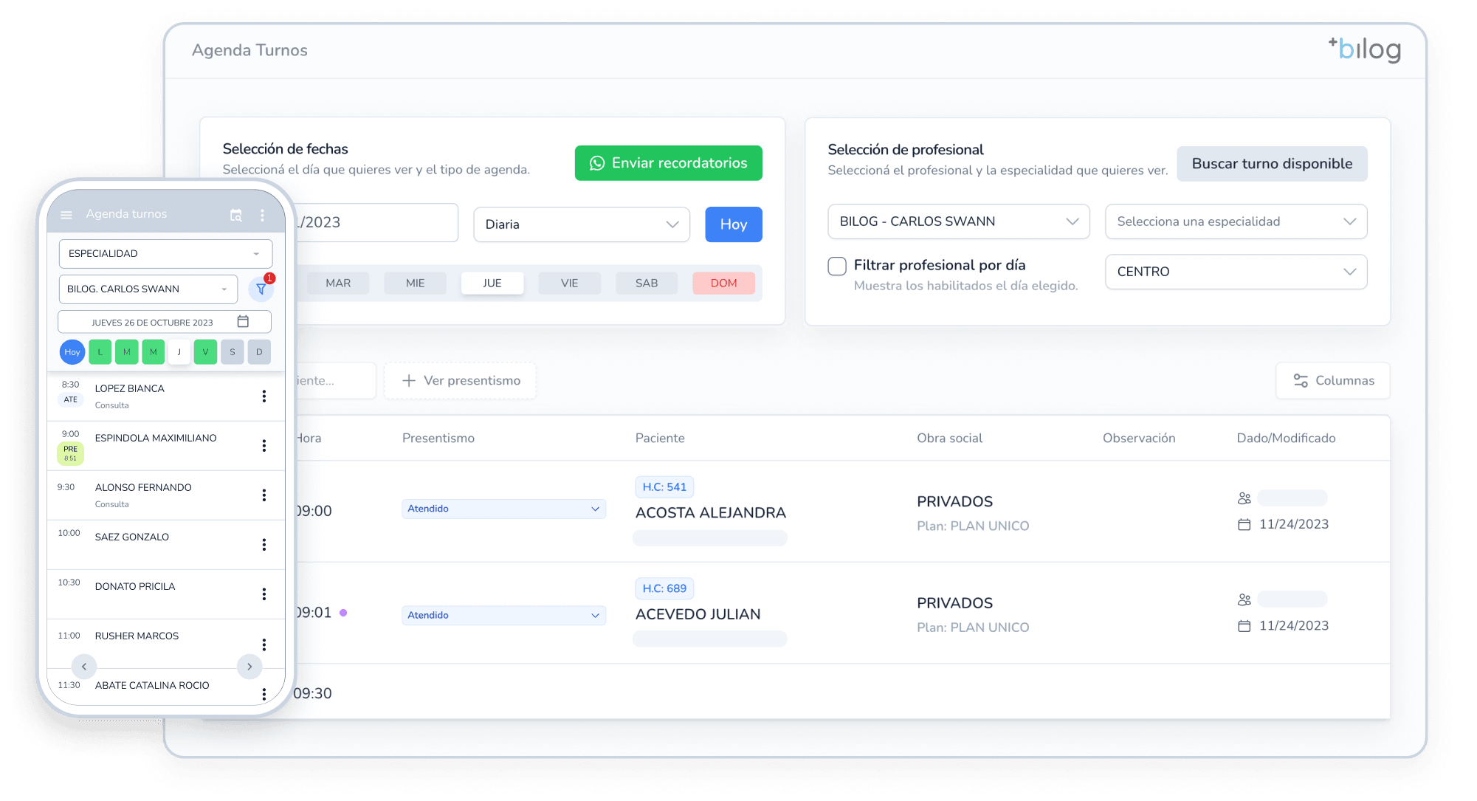
Task: Go to next day with right arrow
Action: 249,667
